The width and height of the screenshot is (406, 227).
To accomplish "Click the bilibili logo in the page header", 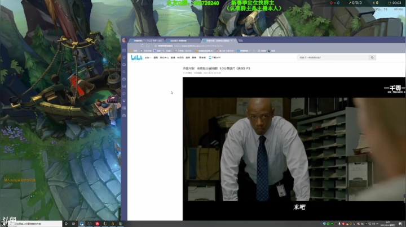I will (x=136, y=57).
